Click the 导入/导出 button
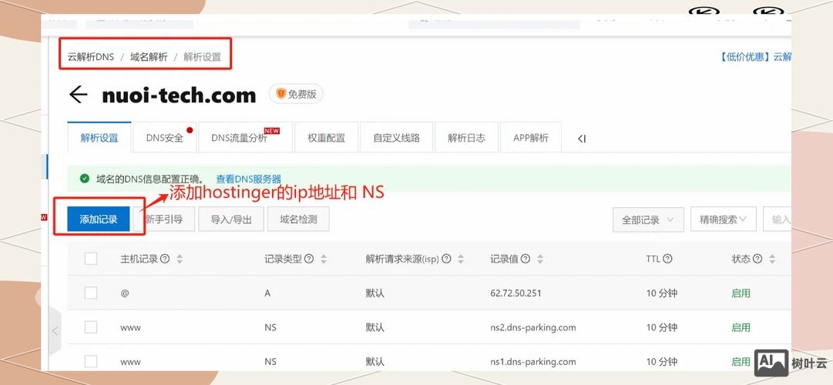Viewport: 833px width, 385px height. pyautogui.click(x=231, y=219)
